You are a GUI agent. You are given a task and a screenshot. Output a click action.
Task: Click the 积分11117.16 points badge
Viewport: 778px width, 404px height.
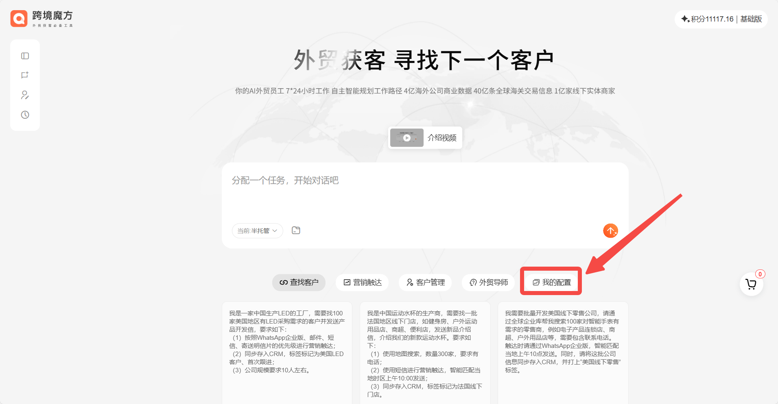[708, 19]
